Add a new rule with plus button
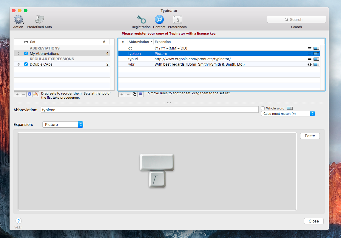The image size is (341, 238). [122, 94]
